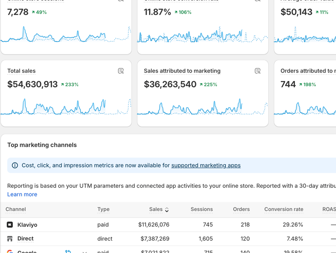Select the Sales attributed to marketing sparkline chart
Screen dimensions: 336x253
click(x=203, y=106)
